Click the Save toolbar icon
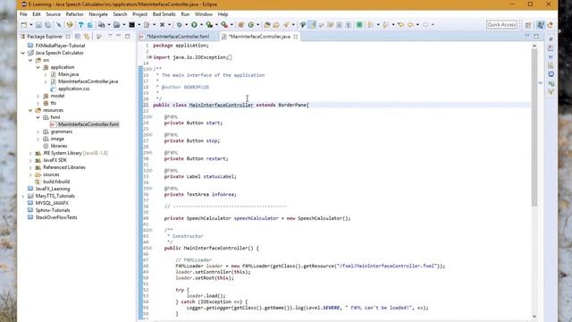Screen dimensions: 572x322 click(38, 25)
